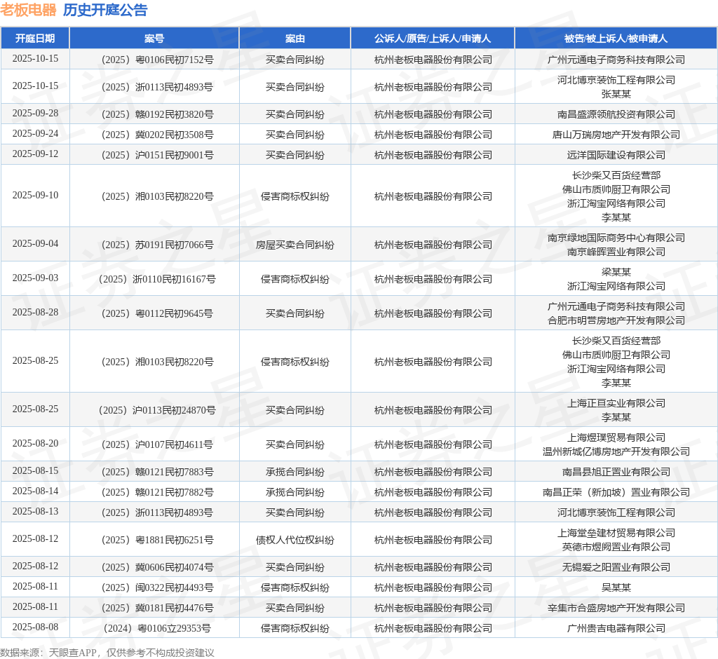Click defendant 无锡爱之阳置业有限公司

[616, 567]
